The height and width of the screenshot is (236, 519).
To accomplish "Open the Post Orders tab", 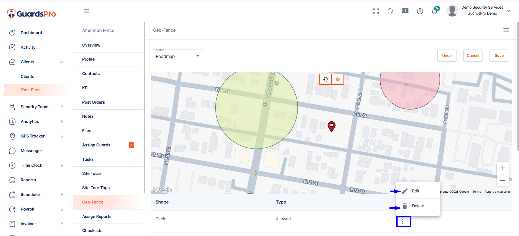I will coord(108,102).
